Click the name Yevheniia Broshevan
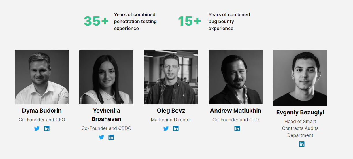The height and width of the screenshot is (159, 353). pos(106,115)
